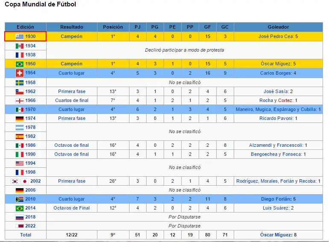329x242 pixels.
Task: Click the Mexico flag next to 1986
Action: [x=20, y=146]
